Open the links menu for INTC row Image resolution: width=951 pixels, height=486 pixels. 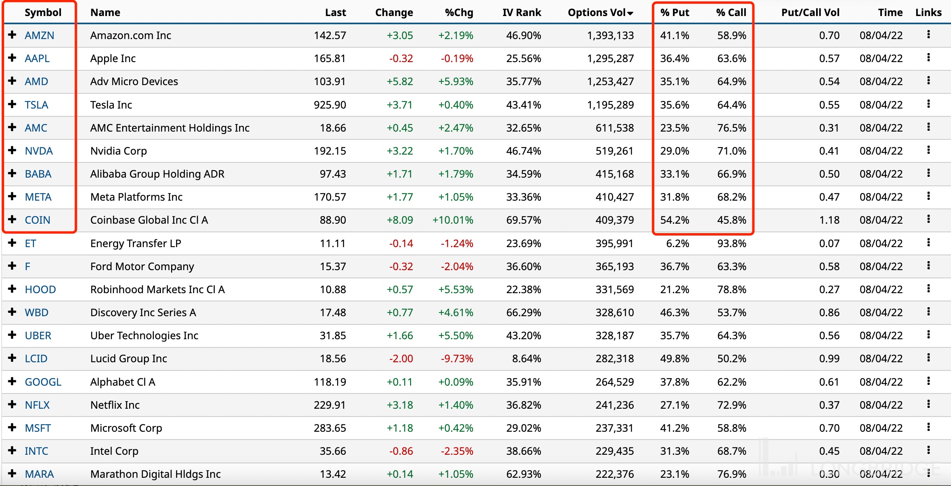(928, 450)
